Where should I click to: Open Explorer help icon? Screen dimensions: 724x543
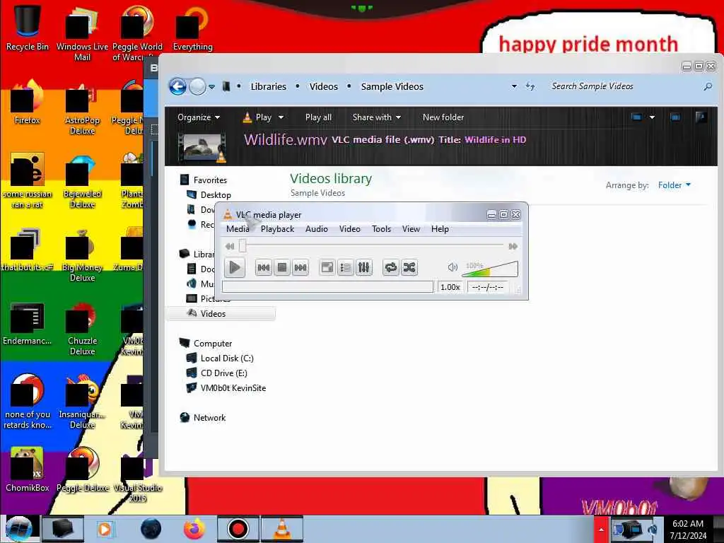pos(701,117)
